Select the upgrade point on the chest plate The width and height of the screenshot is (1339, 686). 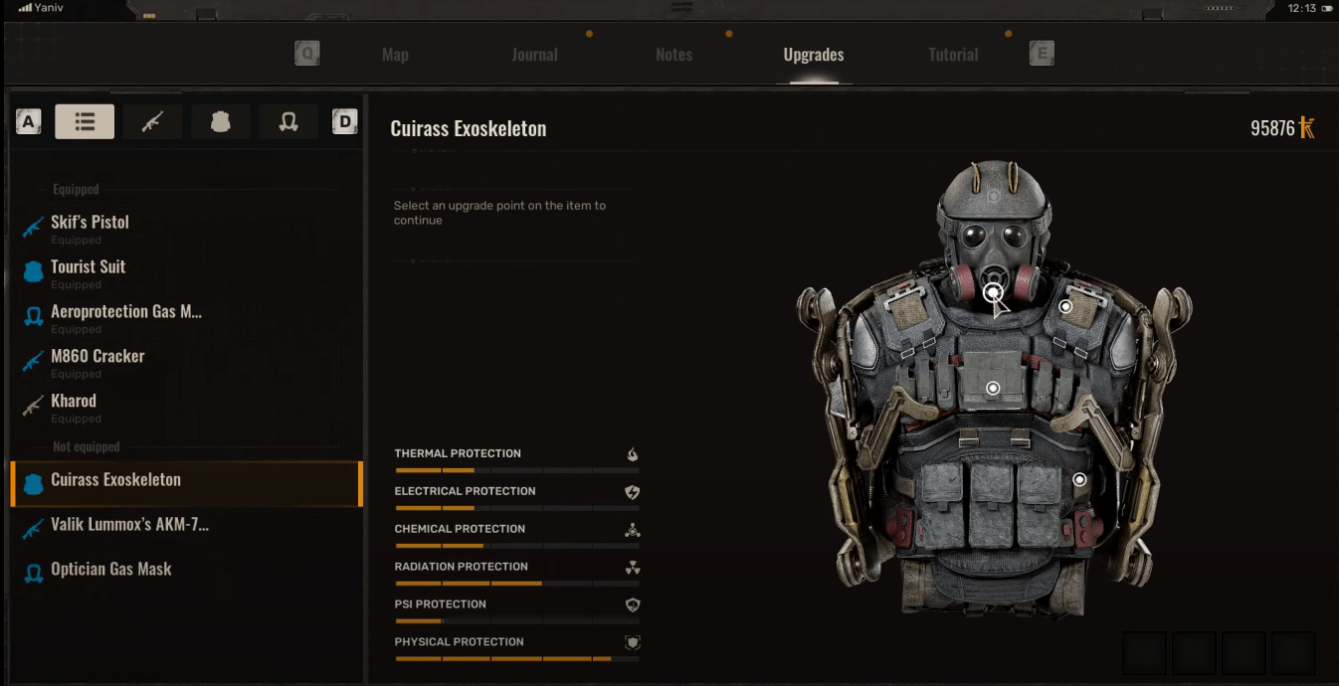991,387
